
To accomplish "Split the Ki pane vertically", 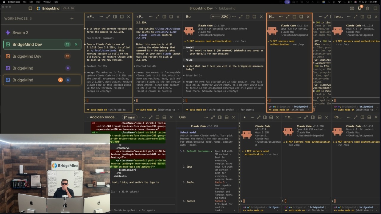I will pyautogui.click(x=294, y=17).
